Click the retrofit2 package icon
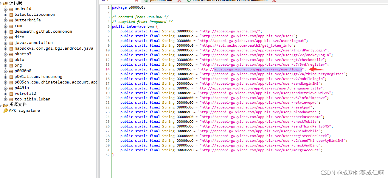Screen dimensions: 388x178 click(x=11, y=94)
